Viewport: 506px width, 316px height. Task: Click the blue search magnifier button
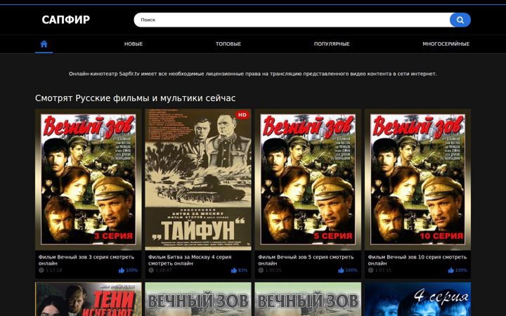tap(460, 20)
